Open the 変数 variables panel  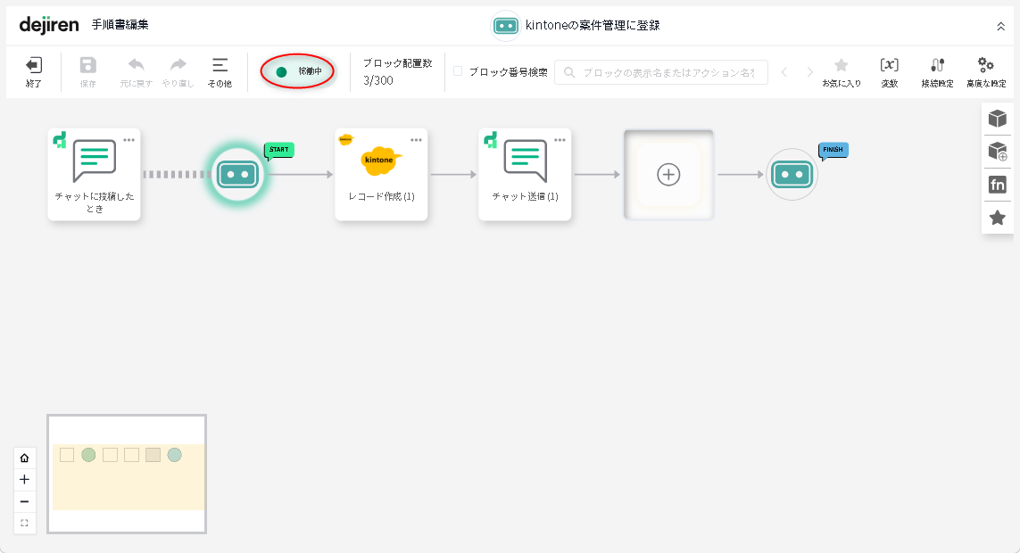889,71
